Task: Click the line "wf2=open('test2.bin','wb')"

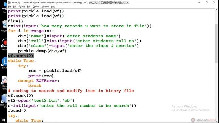Action: pos(41,100)
